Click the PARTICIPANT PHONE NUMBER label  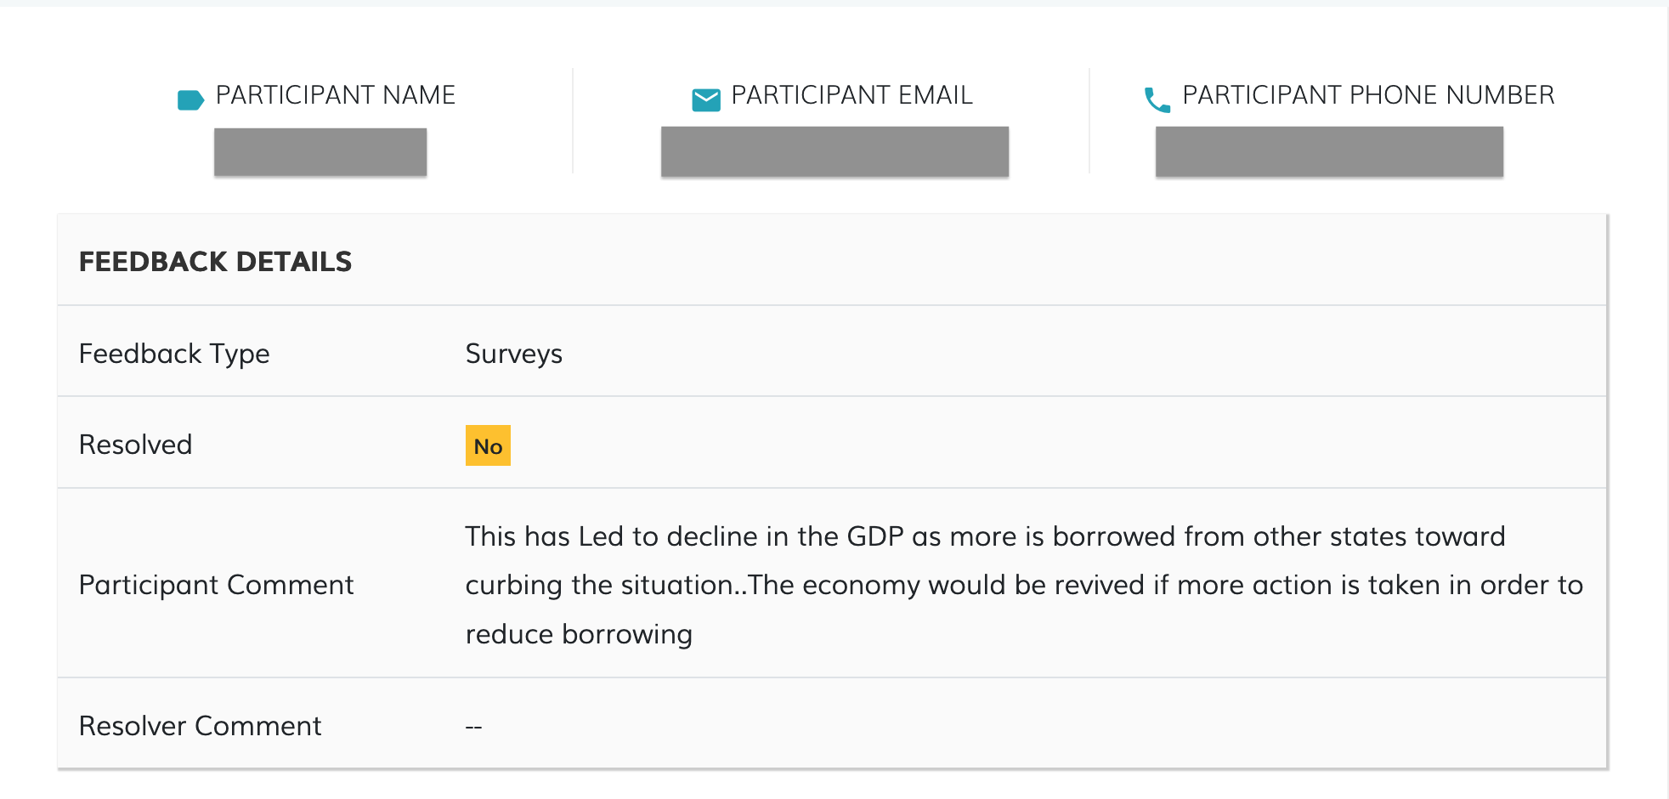coord(1368,95)
